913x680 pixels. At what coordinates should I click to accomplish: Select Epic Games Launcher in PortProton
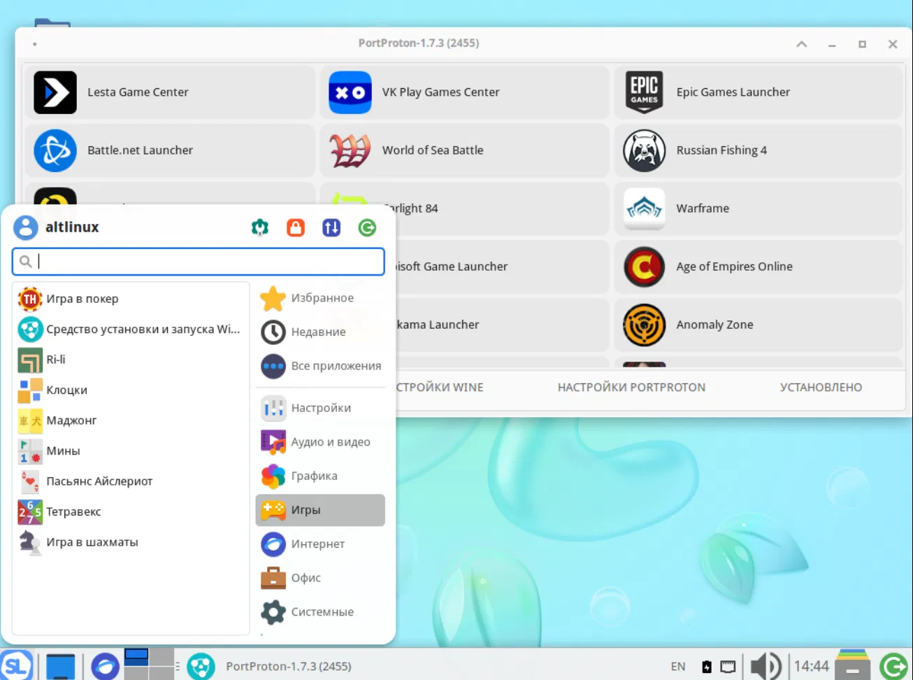[x=759, y=92]
